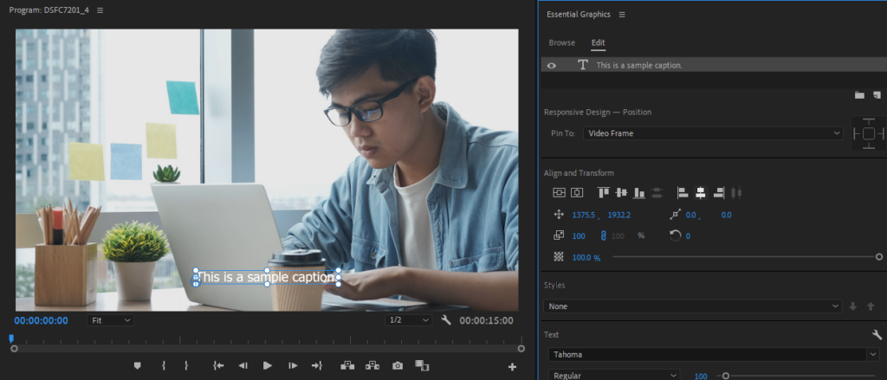This screenshot has width=887, height=380.
Task: Open the Essential Graphics panel menu
Action: point(622,15)
